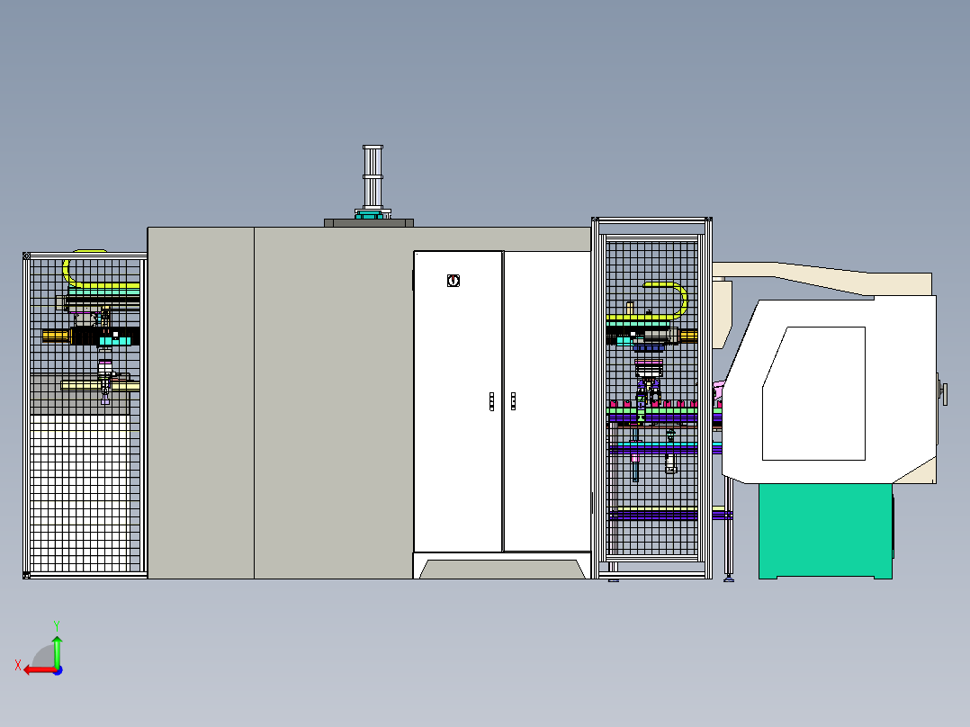Image resolution: width=970 pixels, height=727 pixels.
Task: Click the red X axis arrow of the triad
Action: tap(40, 669)
